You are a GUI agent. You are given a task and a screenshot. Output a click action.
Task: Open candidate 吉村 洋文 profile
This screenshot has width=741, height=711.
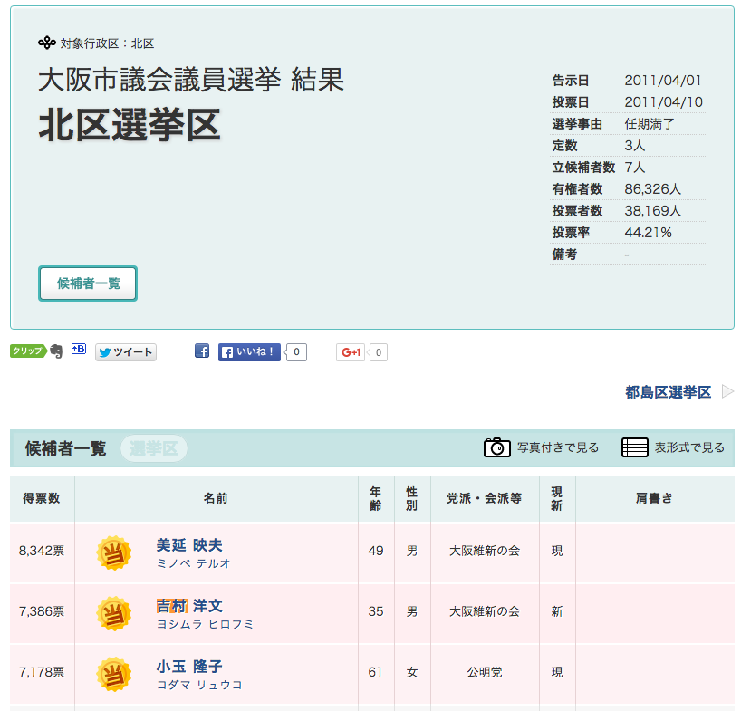point(189,606)
